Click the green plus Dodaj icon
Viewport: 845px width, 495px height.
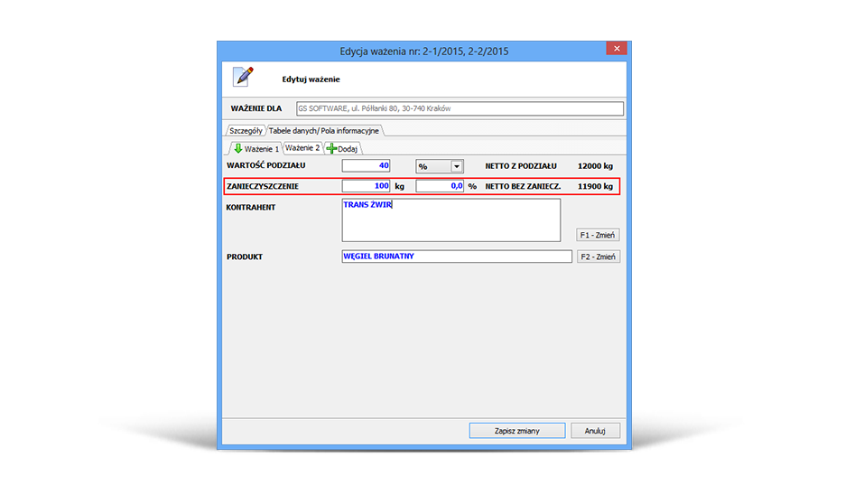(x=332, y=148)
